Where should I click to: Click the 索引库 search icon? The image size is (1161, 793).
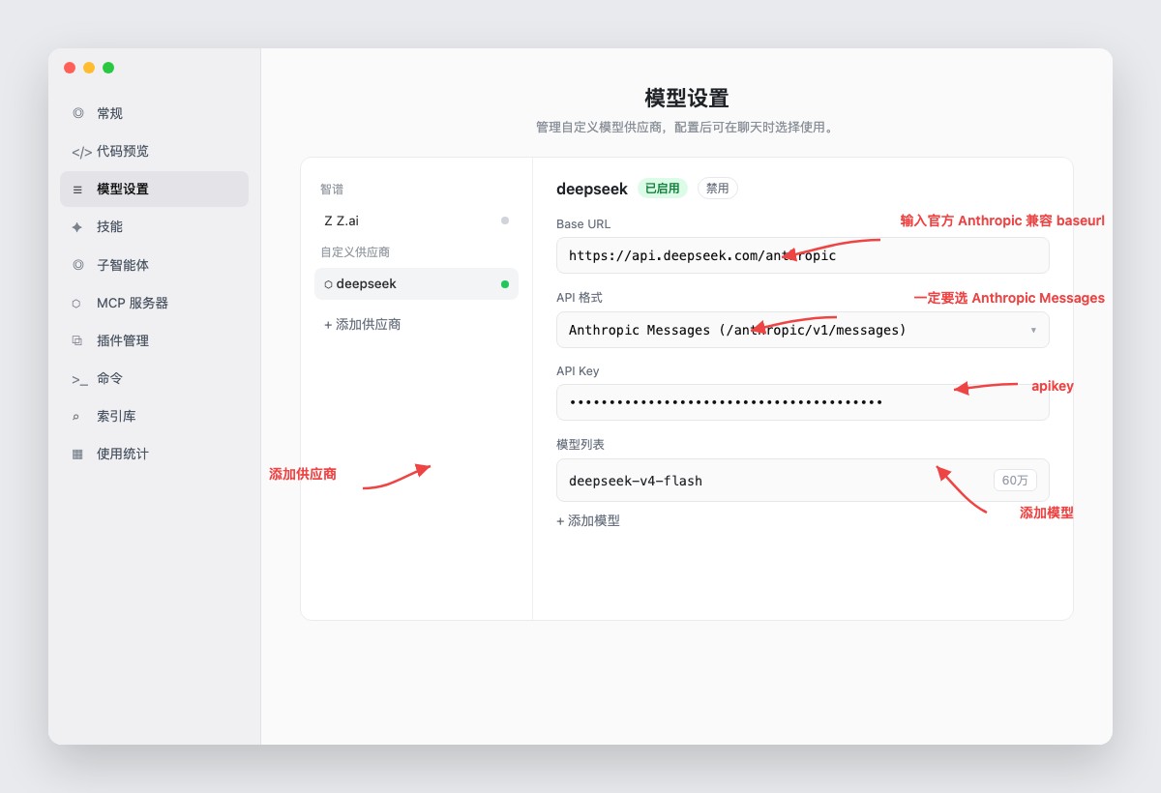coord(77,417)
